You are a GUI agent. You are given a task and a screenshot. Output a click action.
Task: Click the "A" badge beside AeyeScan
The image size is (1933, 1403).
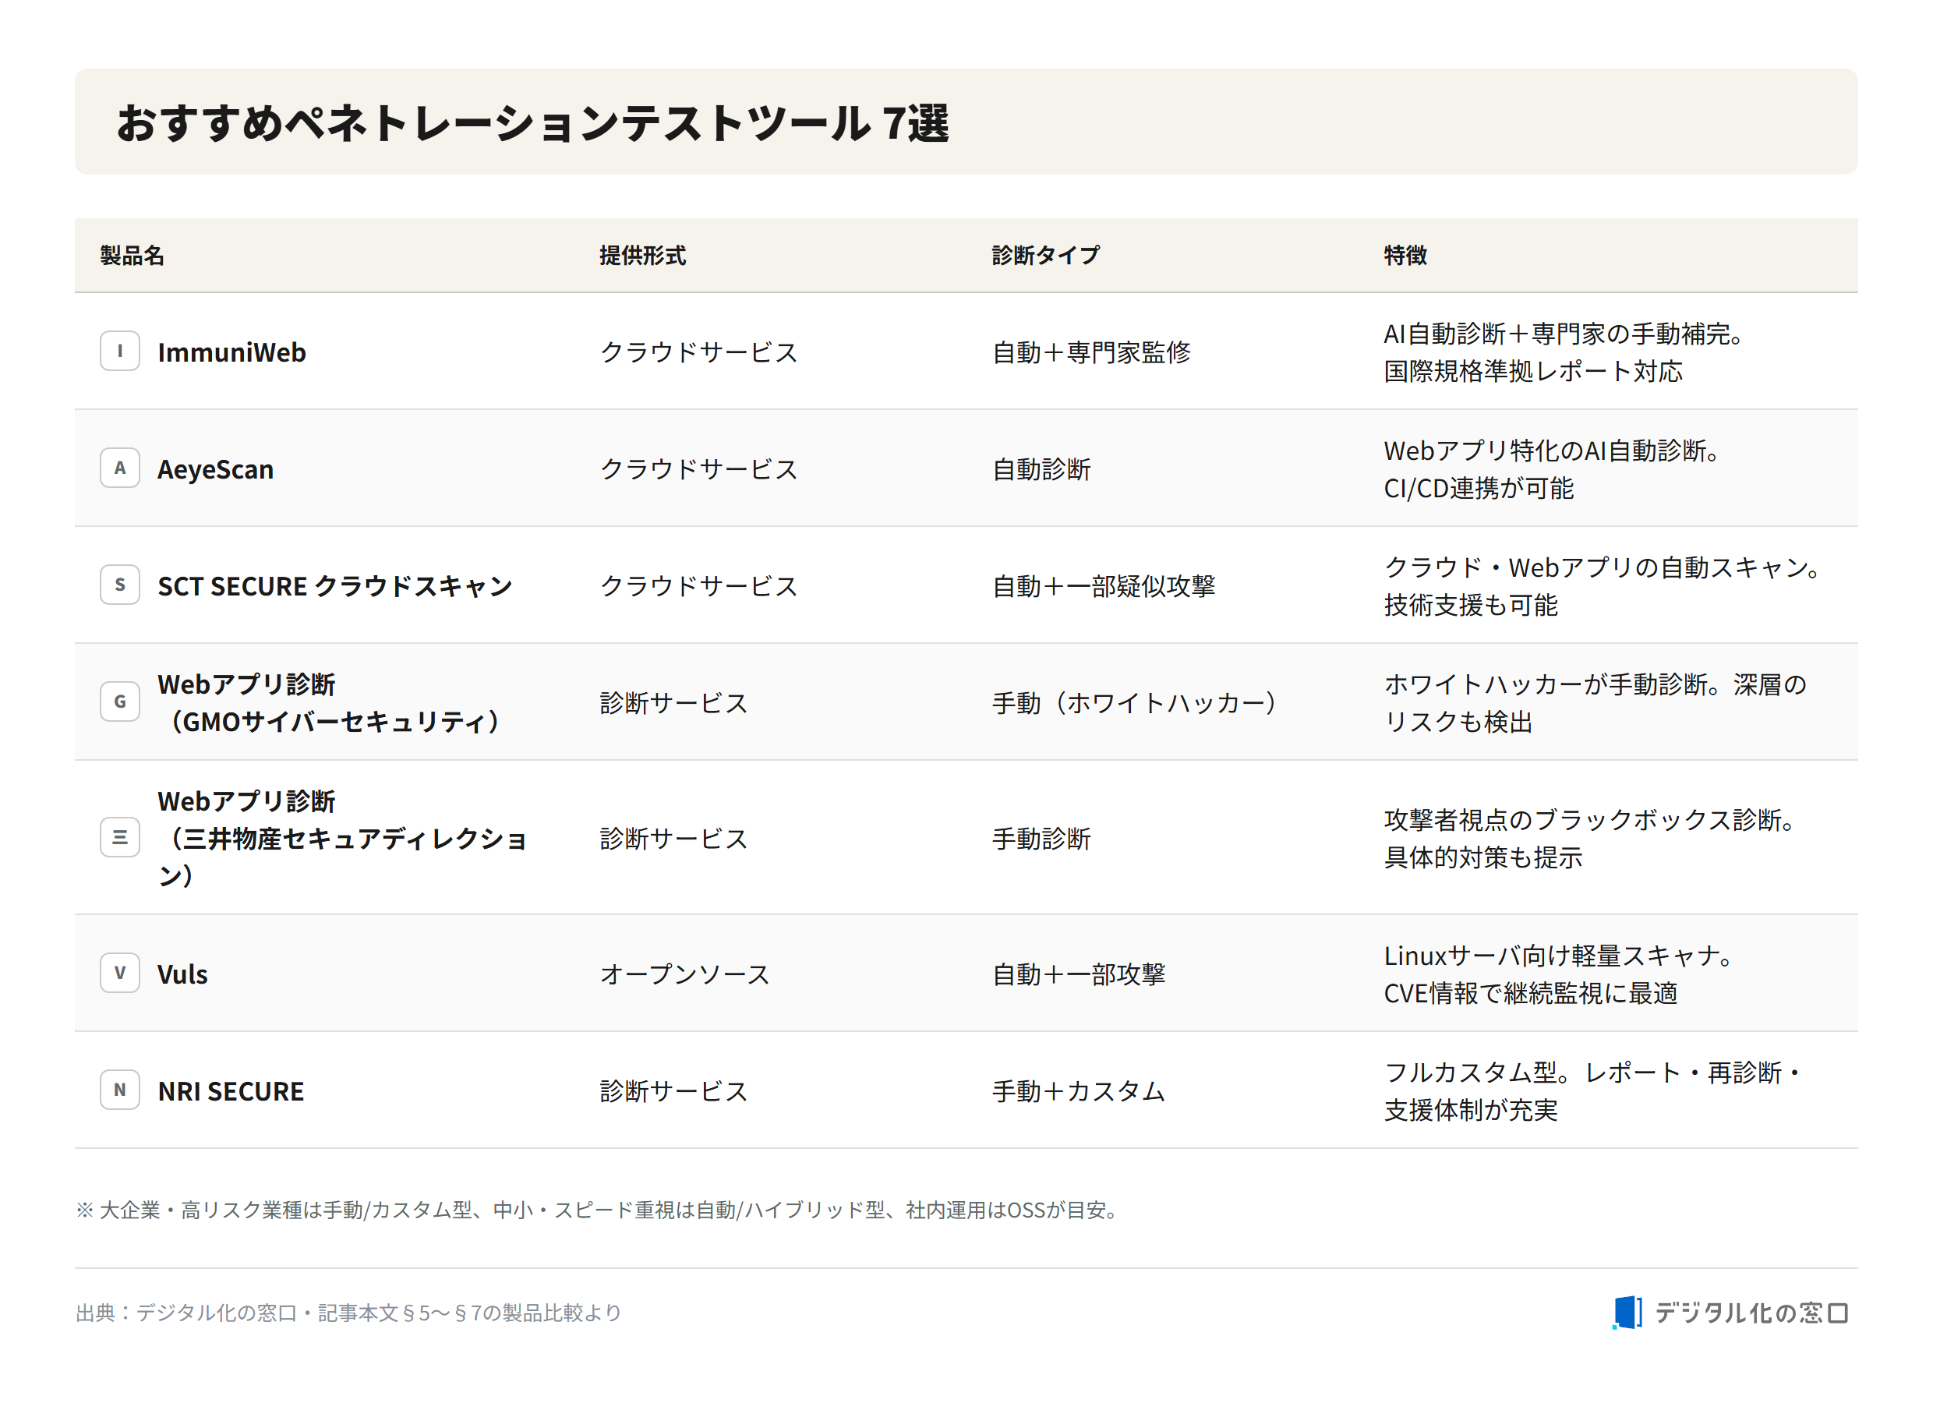coord(120,468)
